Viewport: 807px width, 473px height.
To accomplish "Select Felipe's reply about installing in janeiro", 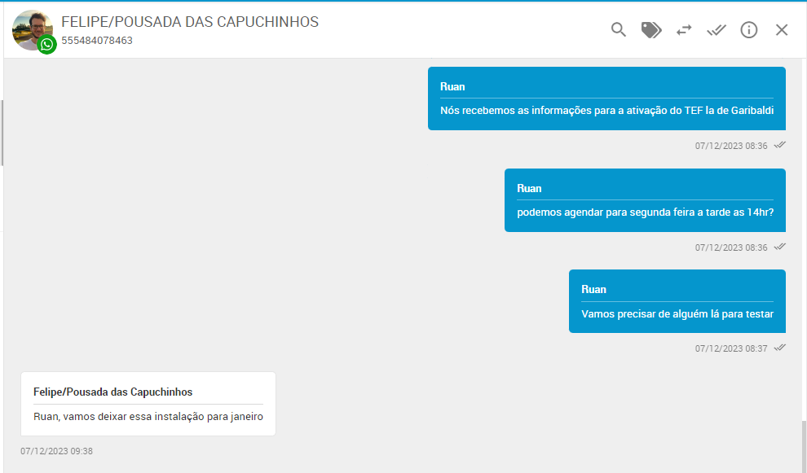I will coord(148,417).
